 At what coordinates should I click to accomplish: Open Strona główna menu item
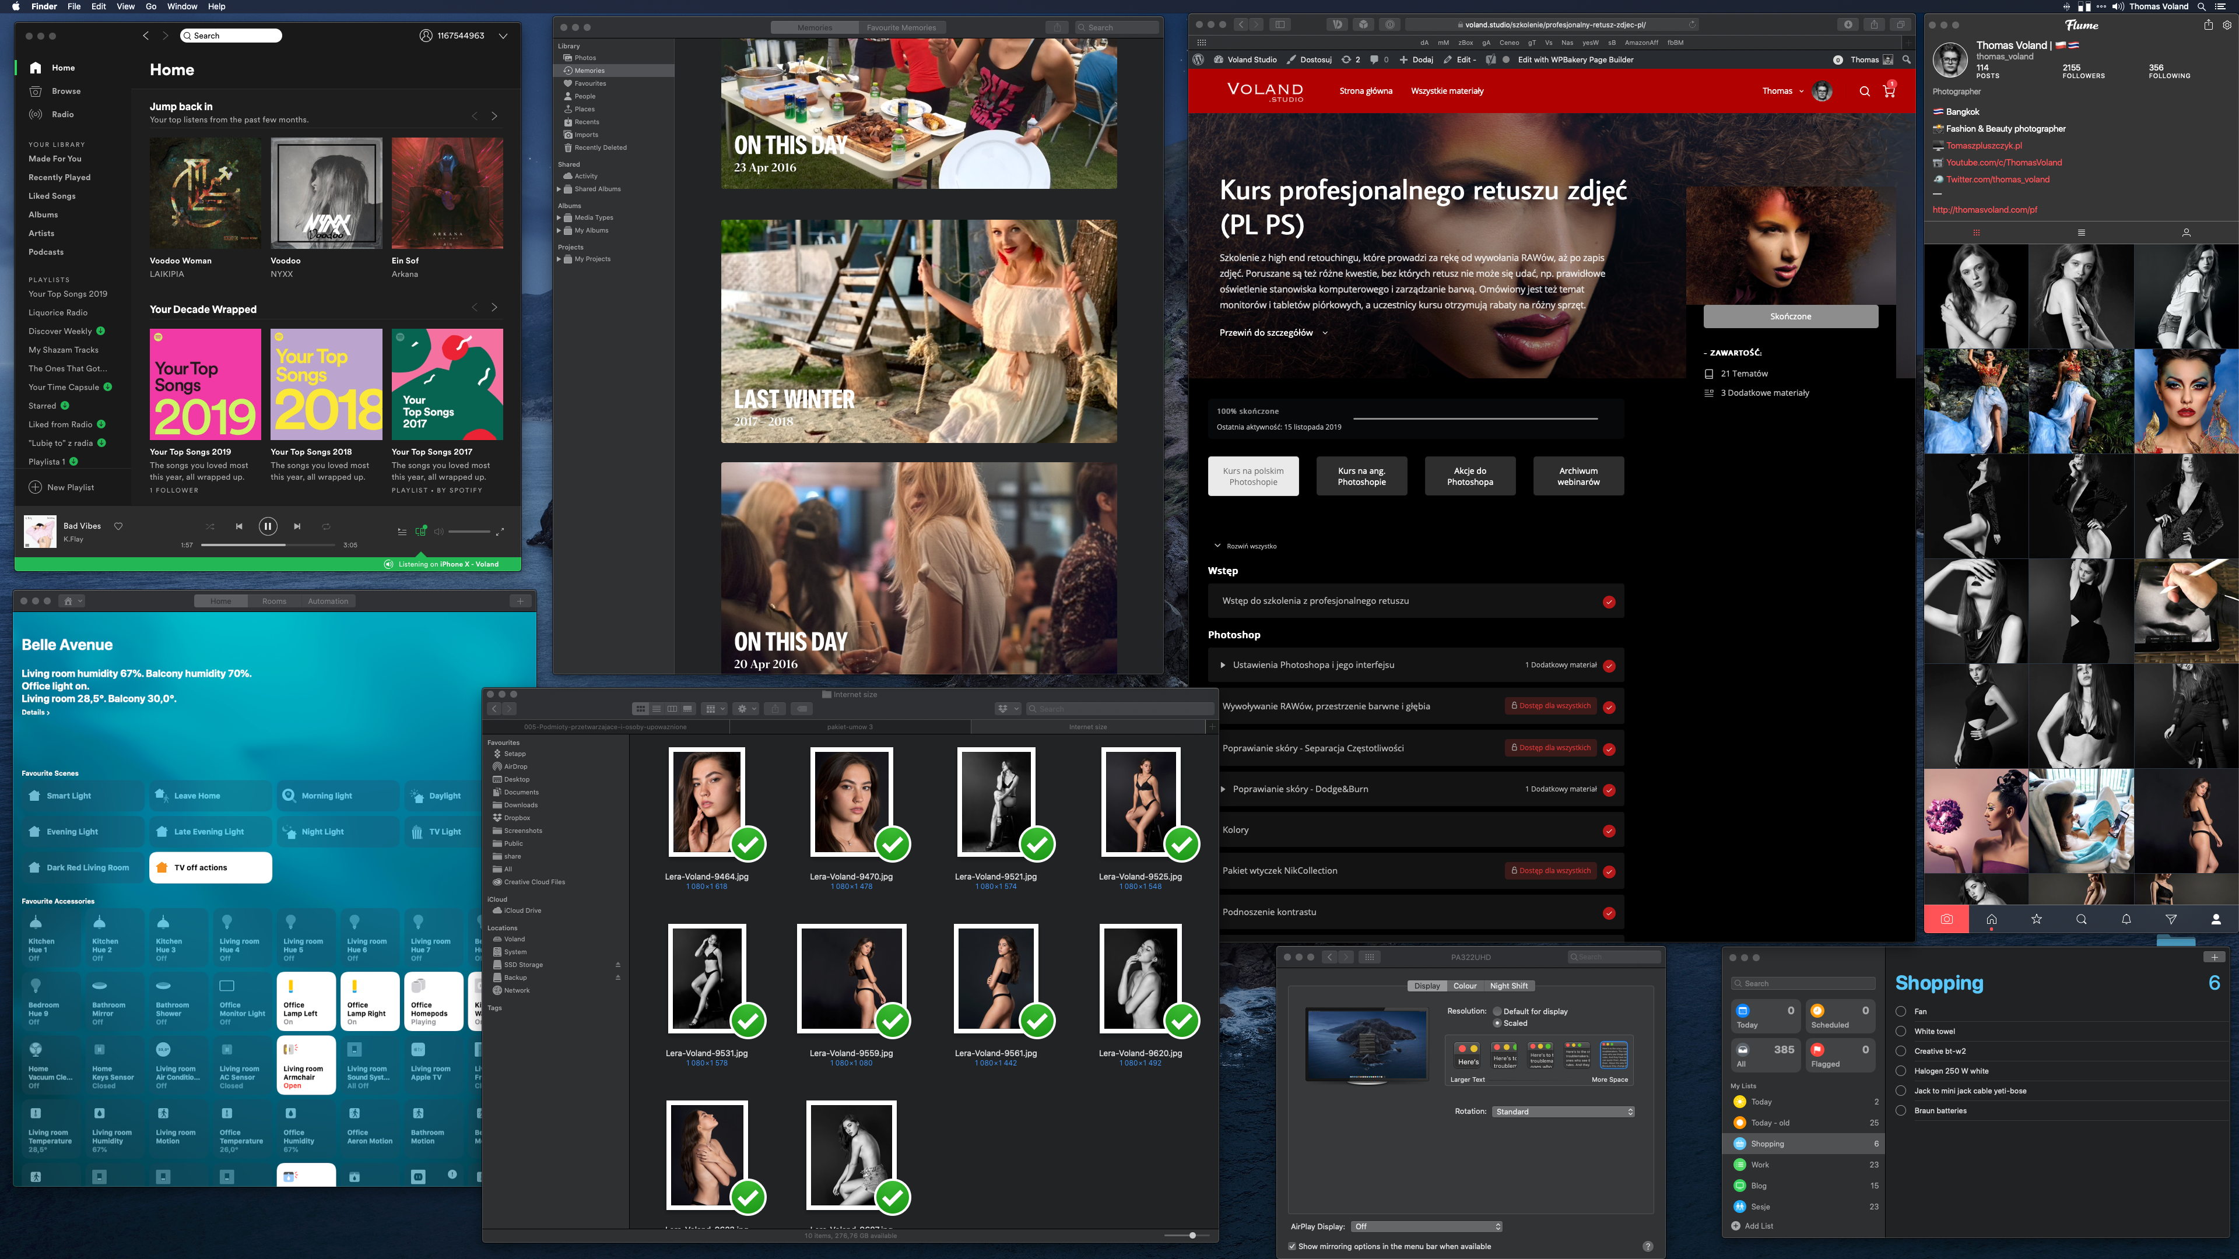pos(1366,92)
